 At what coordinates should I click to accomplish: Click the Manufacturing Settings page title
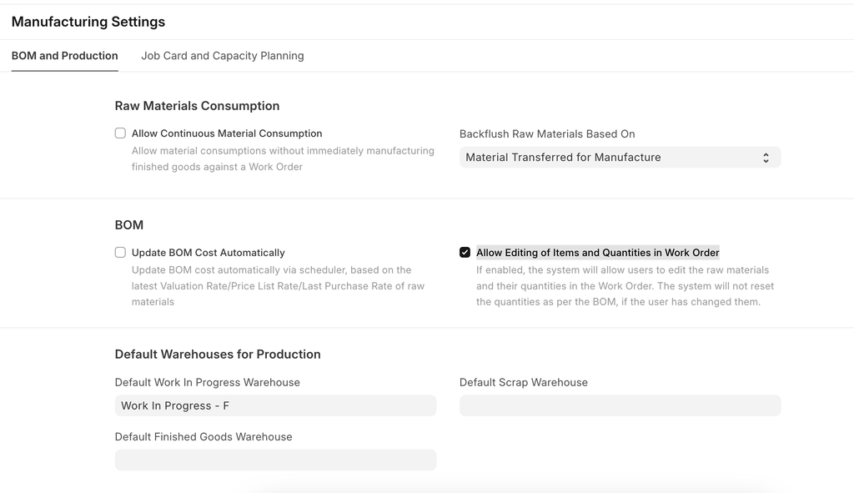coord(88,22)
